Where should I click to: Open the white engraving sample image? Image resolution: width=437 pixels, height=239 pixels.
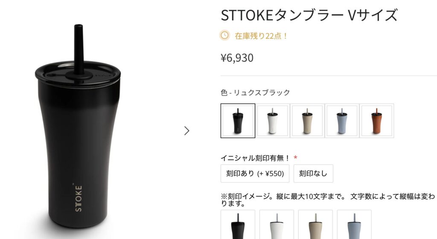click(277, 225)
